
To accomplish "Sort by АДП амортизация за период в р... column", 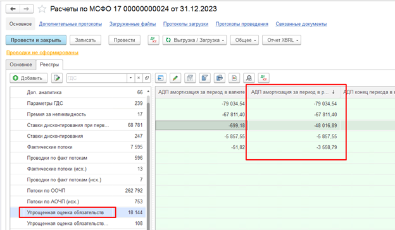I will (x=294, y=92).
